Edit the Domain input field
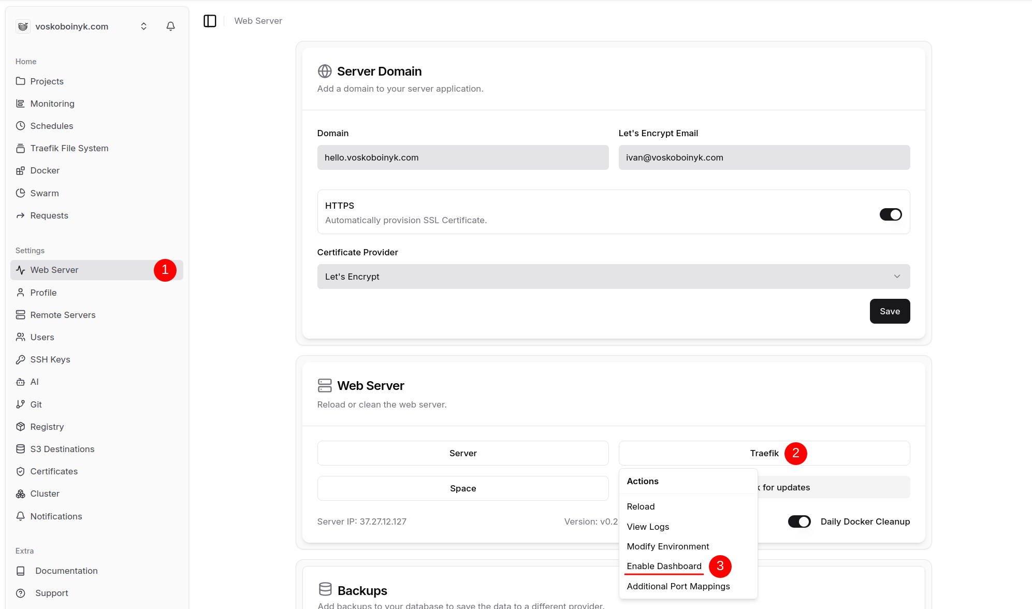This screenshot has width=1032, height=609. coord(463,157)
